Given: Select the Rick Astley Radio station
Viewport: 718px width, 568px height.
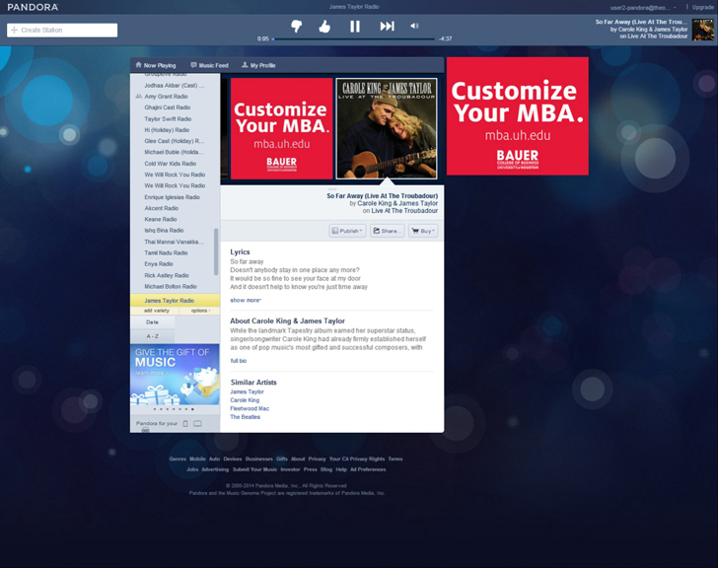Looking at the screenshot, I should [167, 275].
